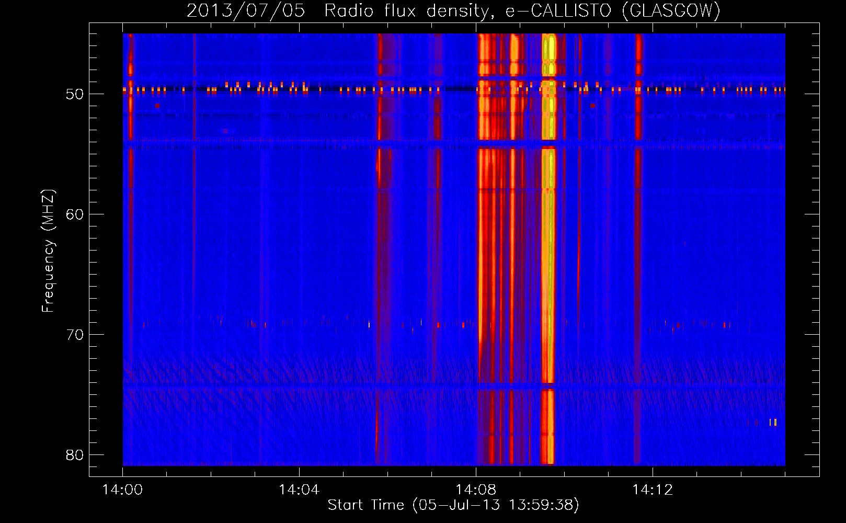Click the '14:04' time tick label
This screenshot has height=523, width=846.
299,490
